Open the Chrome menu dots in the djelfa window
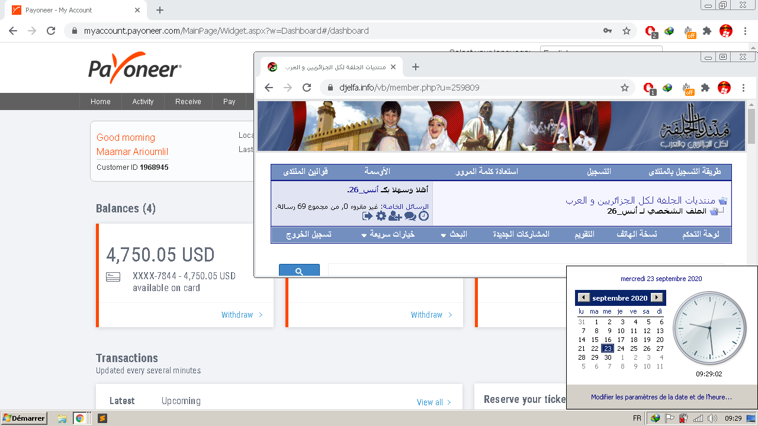 [x=743, y=88]
